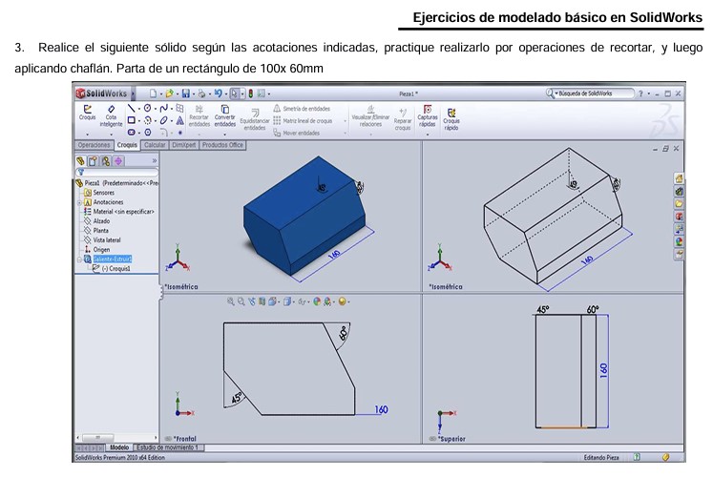Click the Capturas rápidas icon
Viewport: 713px width, 477px height.
pos(428,110)
